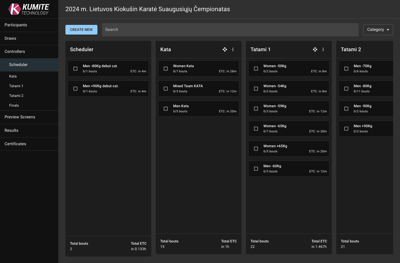Image resolution: width=400 pixels, height=263 pixels.
Task: Open the Tatami 1 three-dot menu
Action: tap(323, 49)
